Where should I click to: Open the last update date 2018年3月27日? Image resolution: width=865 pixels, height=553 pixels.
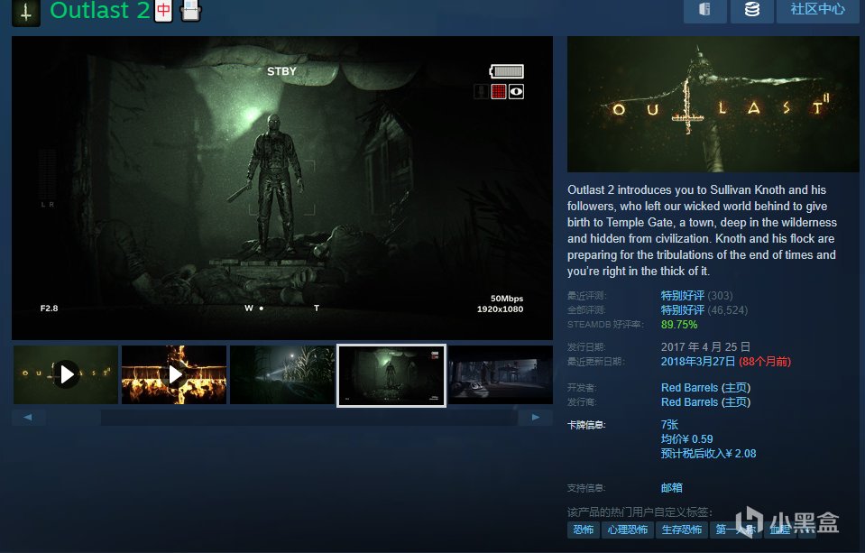pyautogui.click(x=698, y=362)
